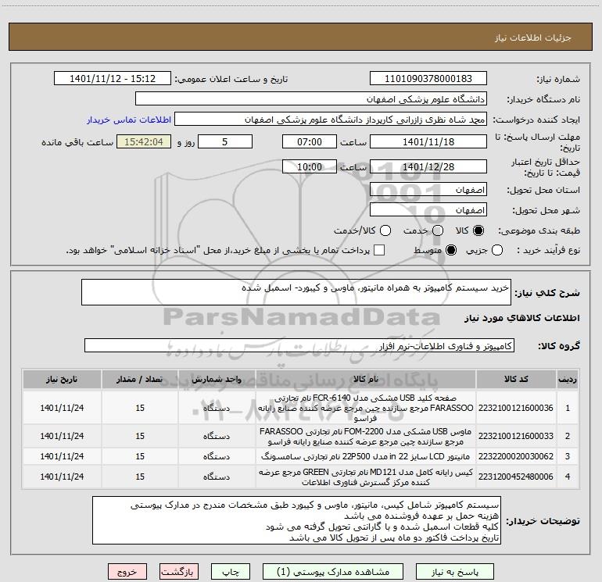Click the remaining time countdown 15:42:04

click(144, 142)
